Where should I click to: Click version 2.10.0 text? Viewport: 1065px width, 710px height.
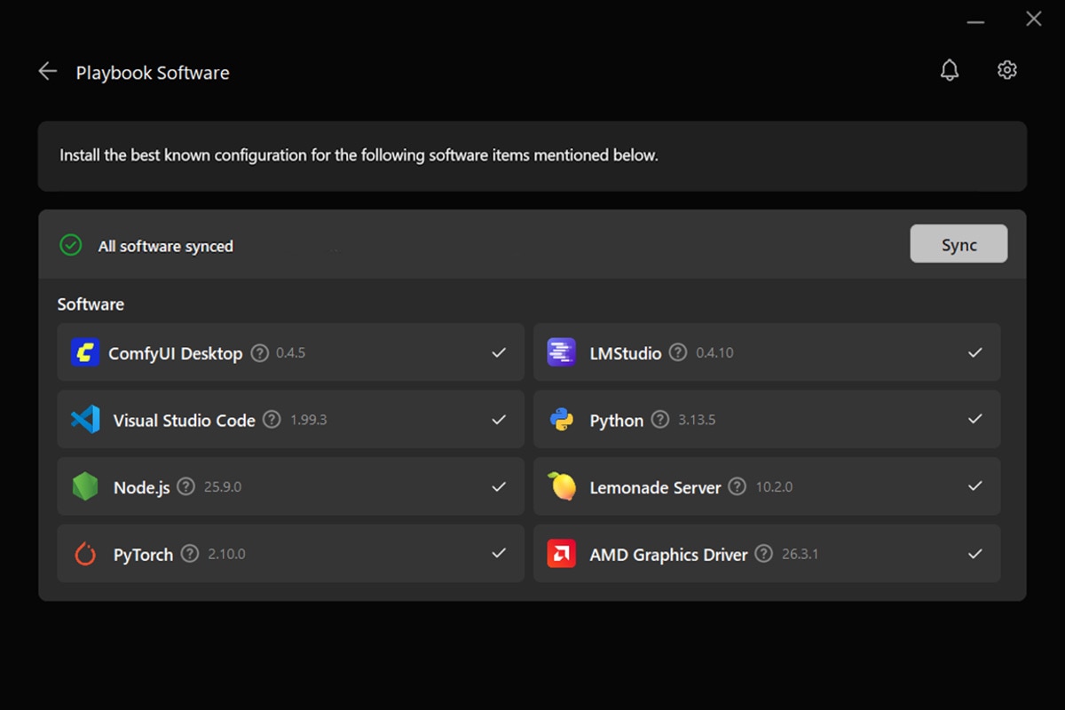click(x=226, y=554)
